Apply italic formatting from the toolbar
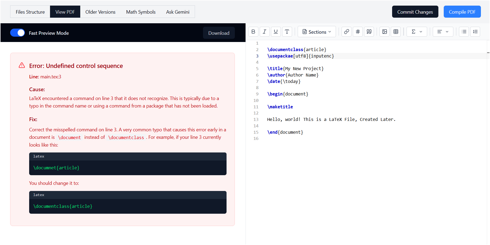490x245 pixels. coord(265,32)
